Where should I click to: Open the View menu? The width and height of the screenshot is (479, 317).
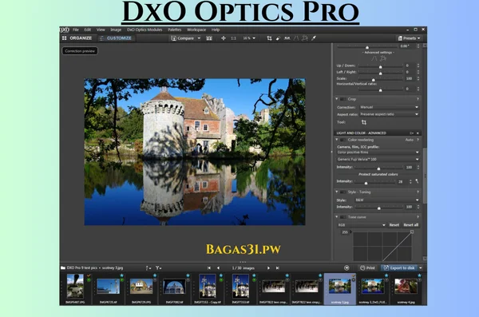(x=101, y=30)
